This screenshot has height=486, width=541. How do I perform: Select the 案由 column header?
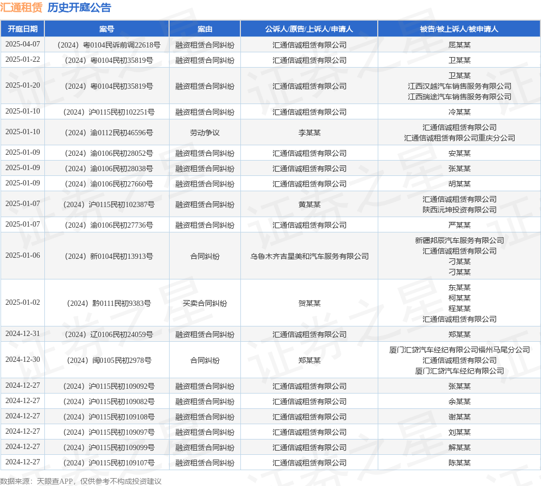click(205, 29)
